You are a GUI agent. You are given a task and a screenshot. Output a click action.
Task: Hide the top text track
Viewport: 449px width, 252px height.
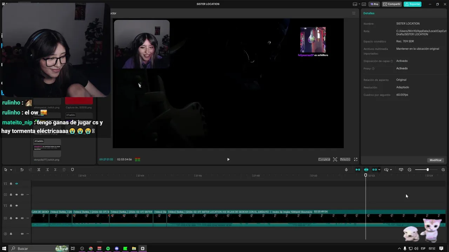tap(16, 184)
